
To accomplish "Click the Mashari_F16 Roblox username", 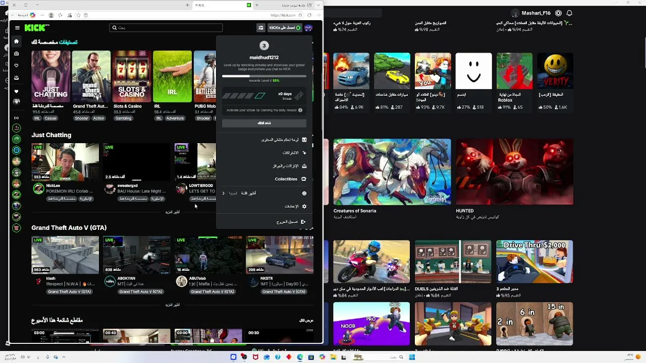I will coord(535,13).
